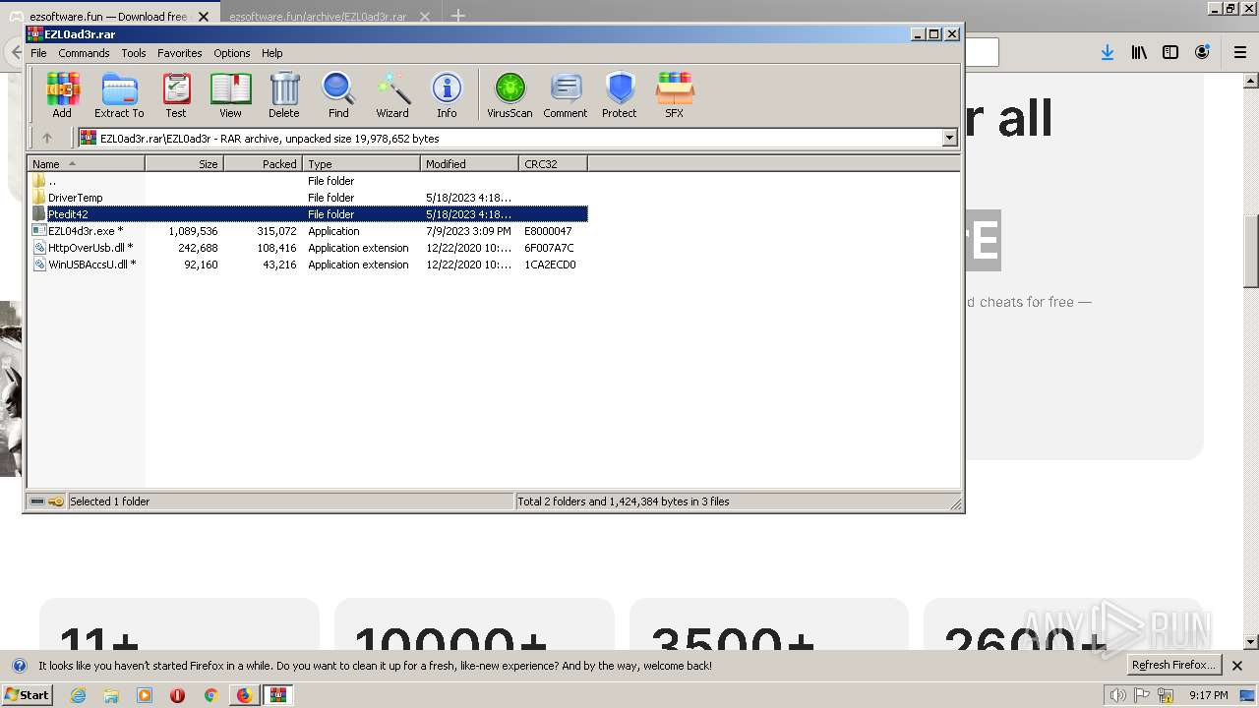The height and width of the screenshot is (708, 1259).
Task: Select the DriverTemp folder
Action: click(x=308, y=198)
